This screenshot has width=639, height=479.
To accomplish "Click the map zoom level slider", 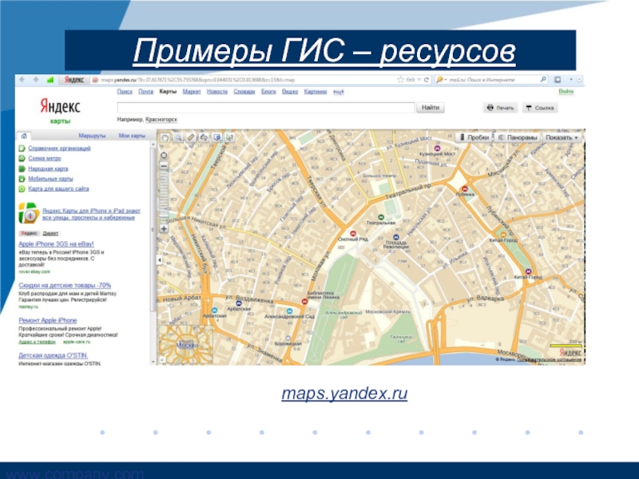I will (164, 197).
